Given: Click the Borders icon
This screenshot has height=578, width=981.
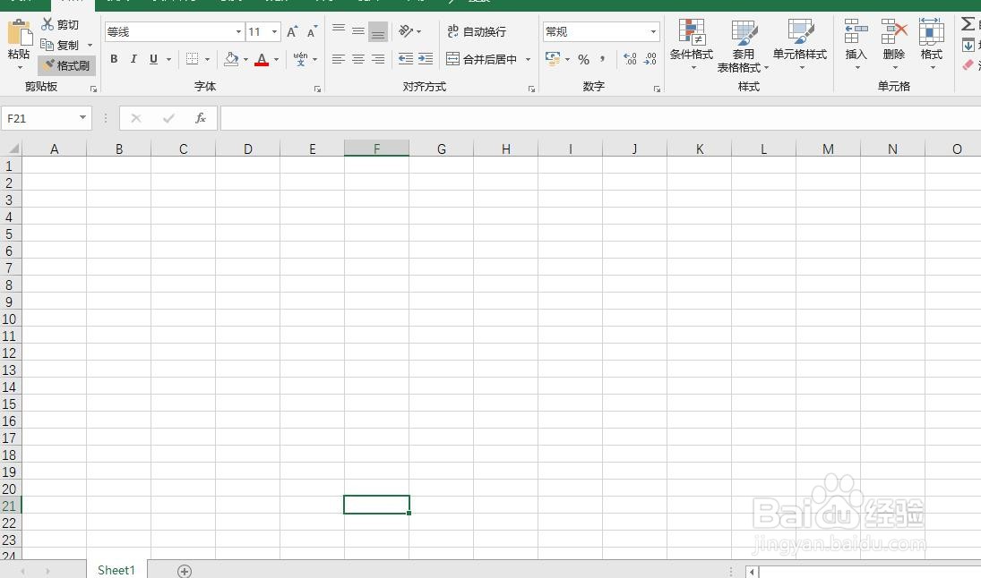Looking at the screenshot, I should pyautogui.click(x=192, y=59).
